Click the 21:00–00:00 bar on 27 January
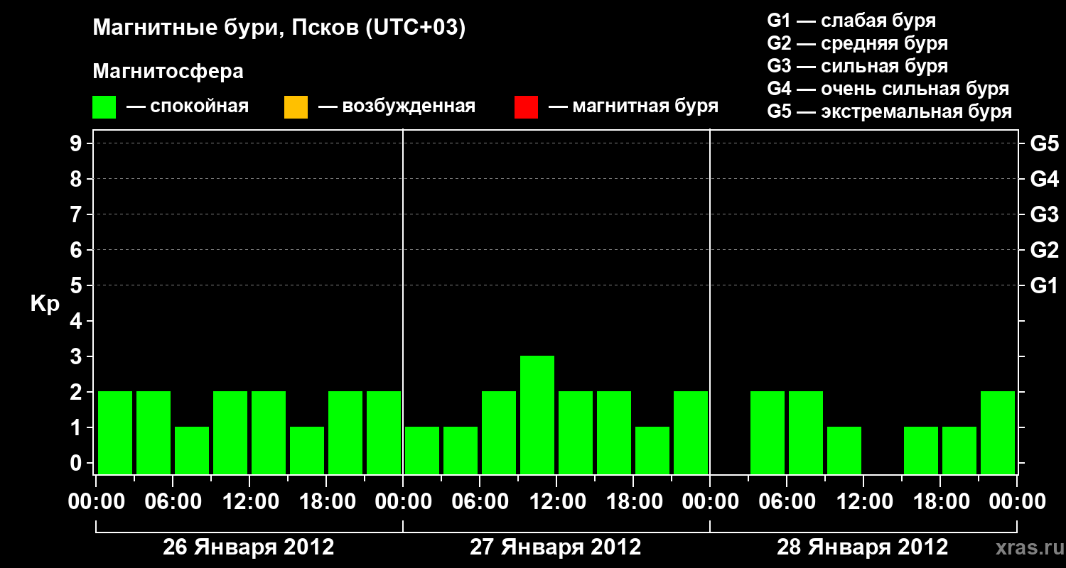The height and width of the screenshot is (568, 1066). (x=691, y=432)
